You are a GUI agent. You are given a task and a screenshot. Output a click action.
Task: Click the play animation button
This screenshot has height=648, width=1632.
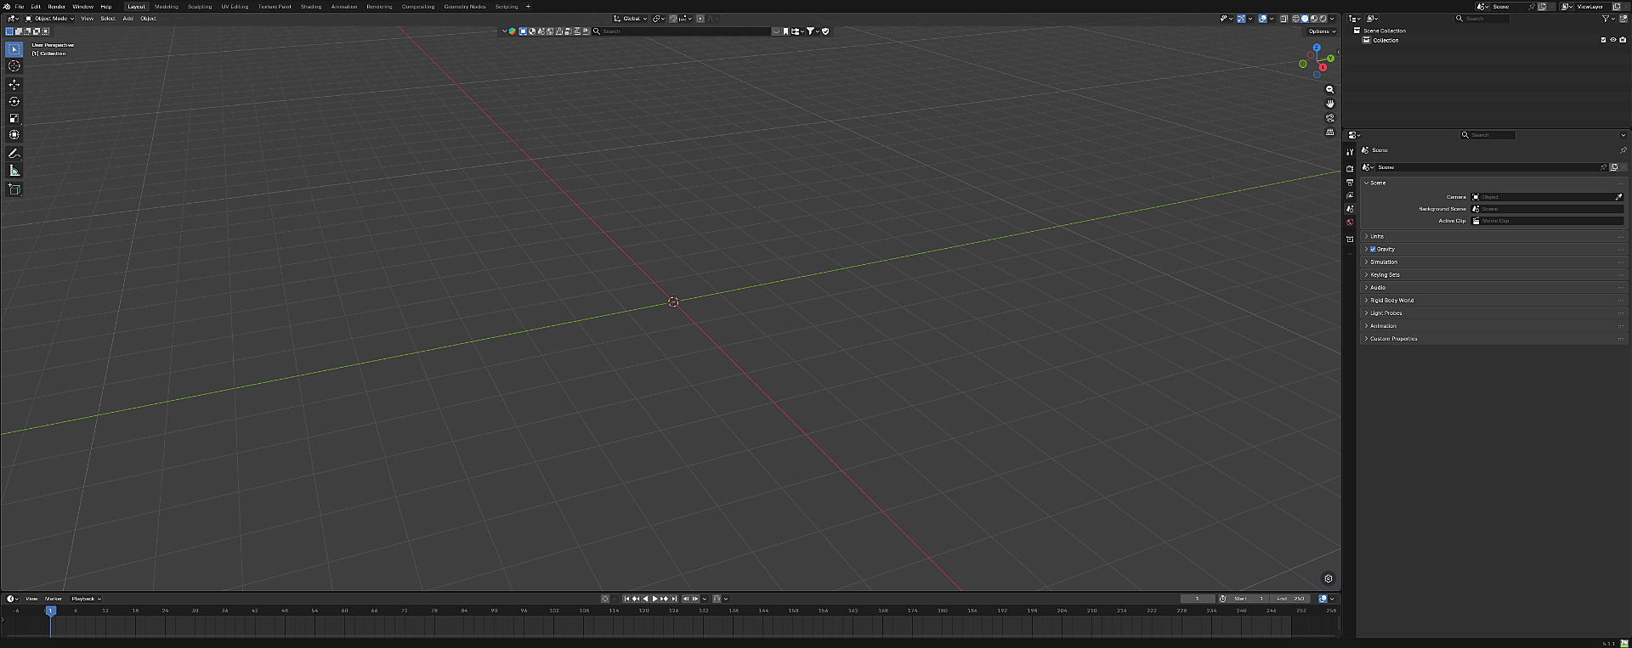pyautogui.click(x=654, y=599)
